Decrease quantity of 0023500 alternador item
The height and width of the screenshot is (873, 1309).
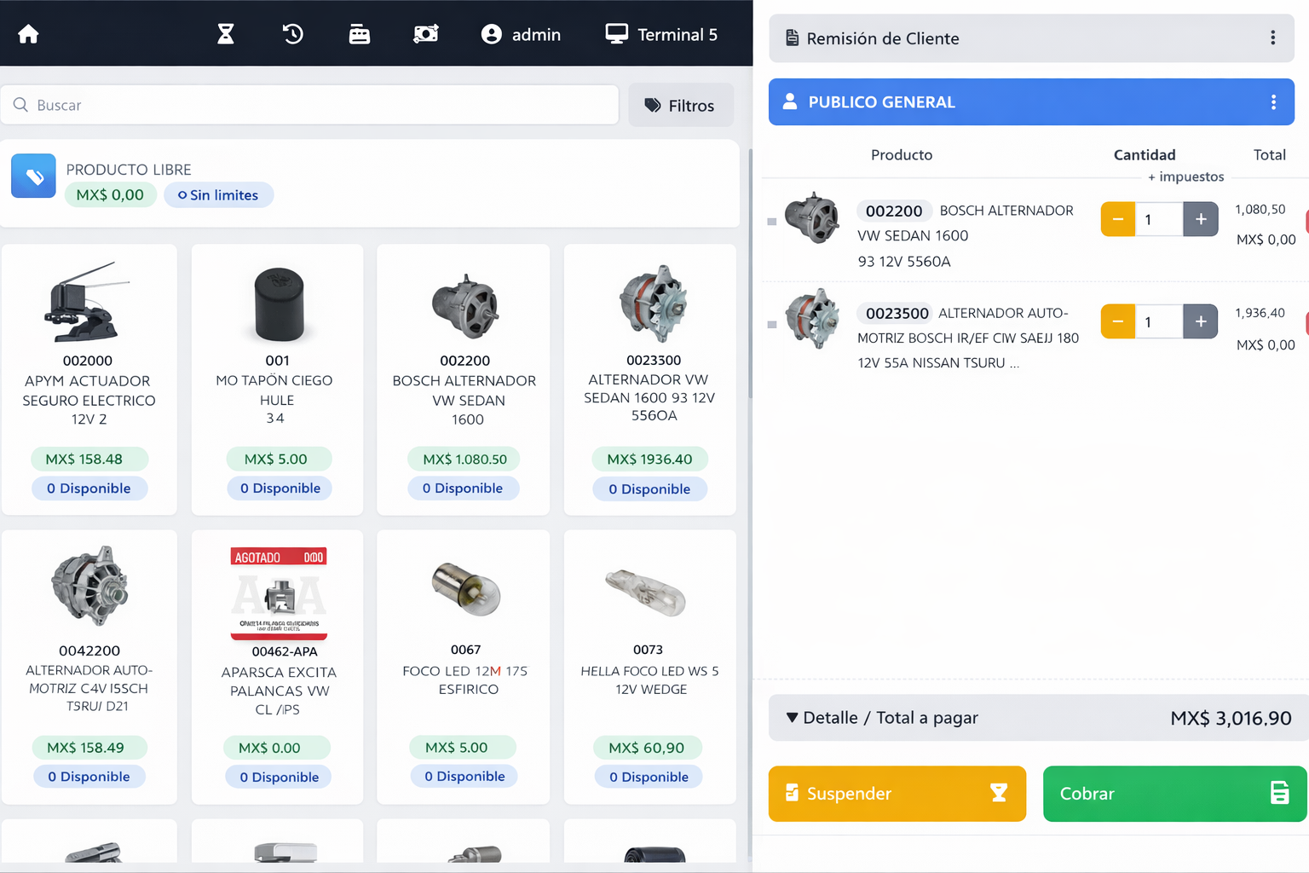click(x=1117, y=321)
